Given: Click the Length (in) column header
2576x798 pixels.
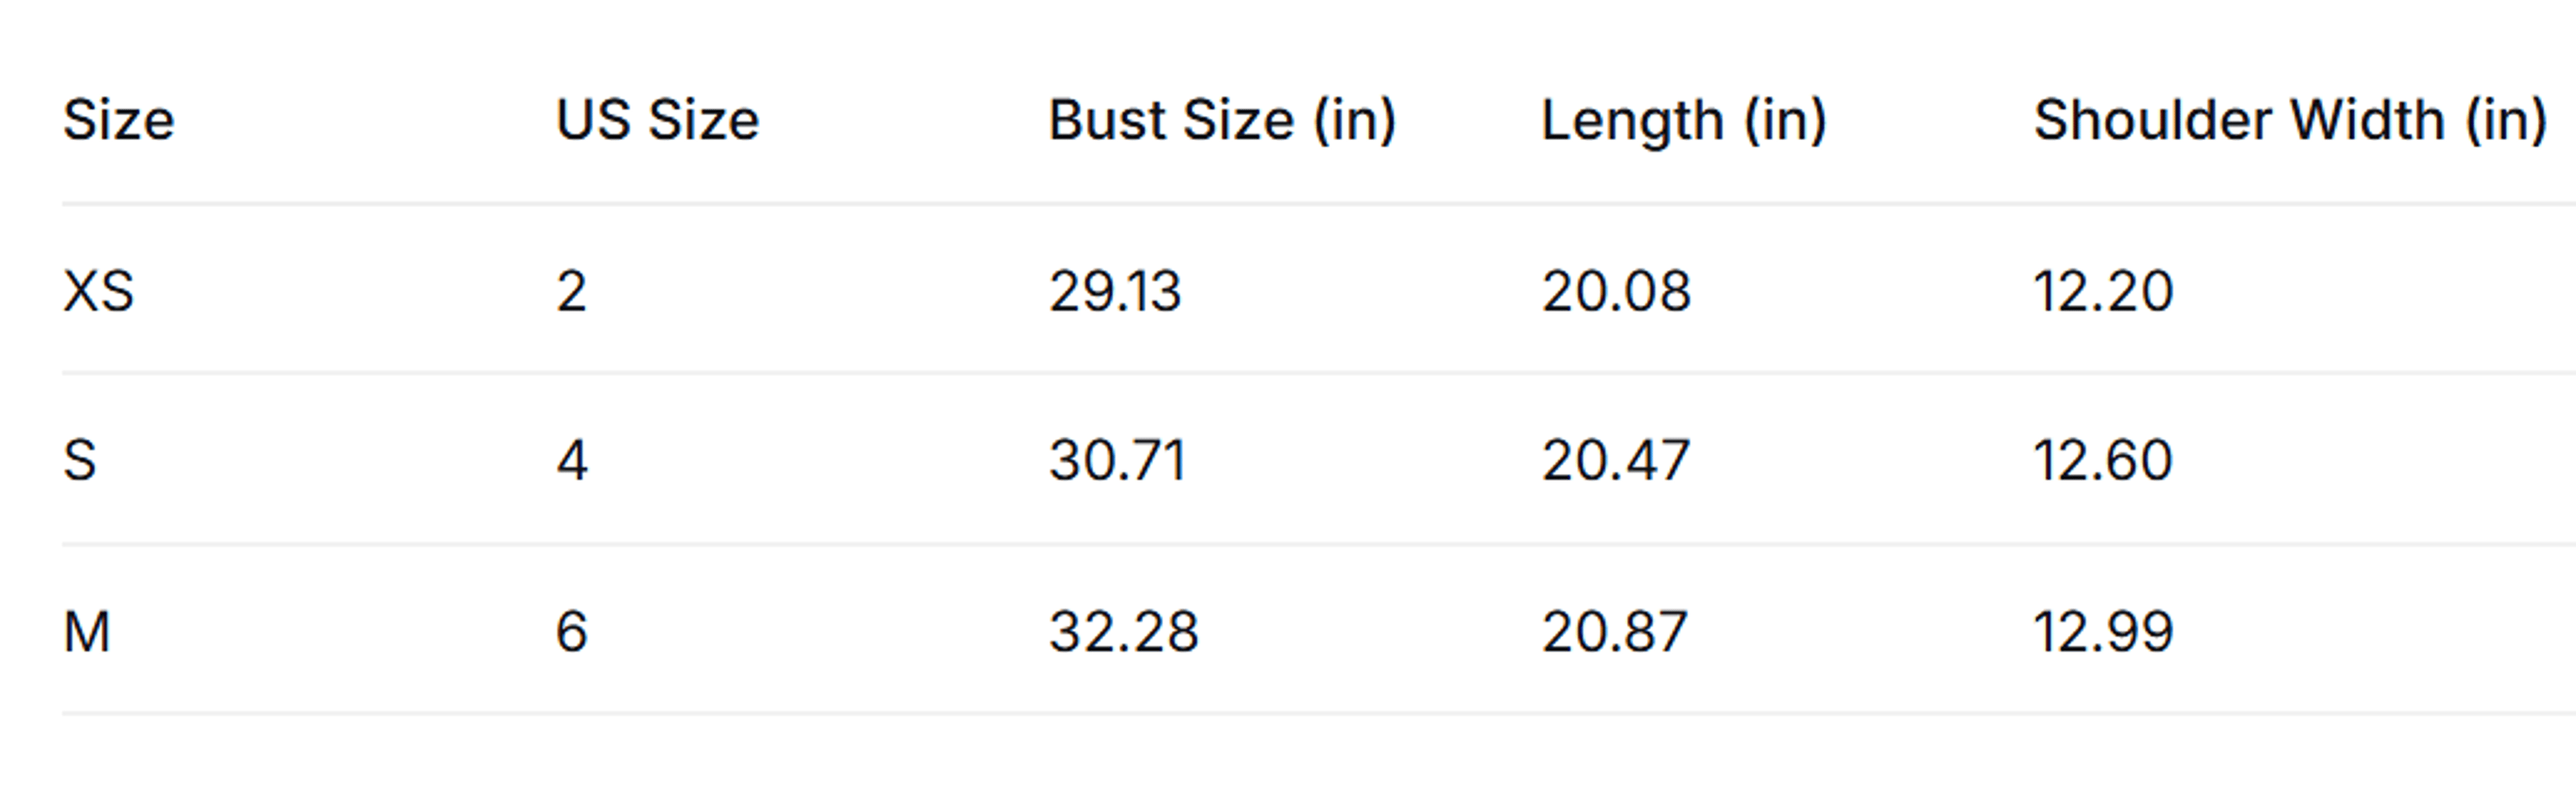Looking at the screenshot, I should (x=1684, y=121).
